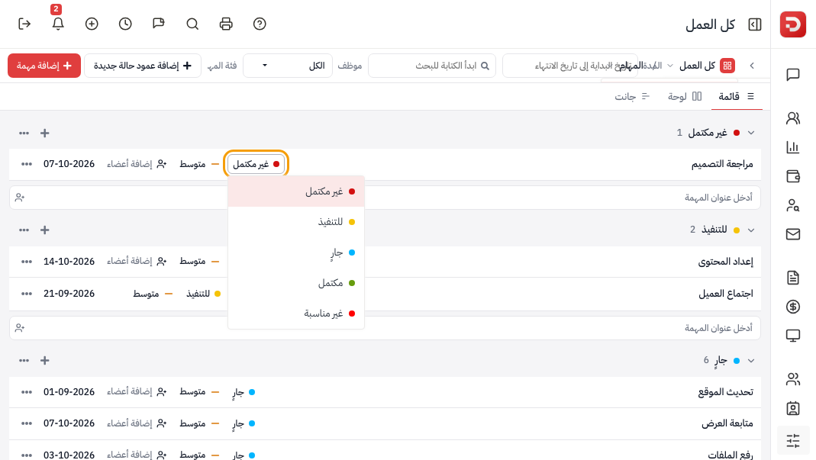Click the red app logo
This screenshot has width=816, height=460.
(793, 24)
